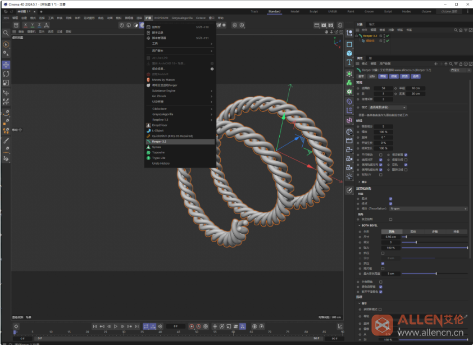Image resolution: width=473 pixels, height=345 pixels.
Task: Click the bevel subdivision slider valued 3
Action: pos(435,242)
